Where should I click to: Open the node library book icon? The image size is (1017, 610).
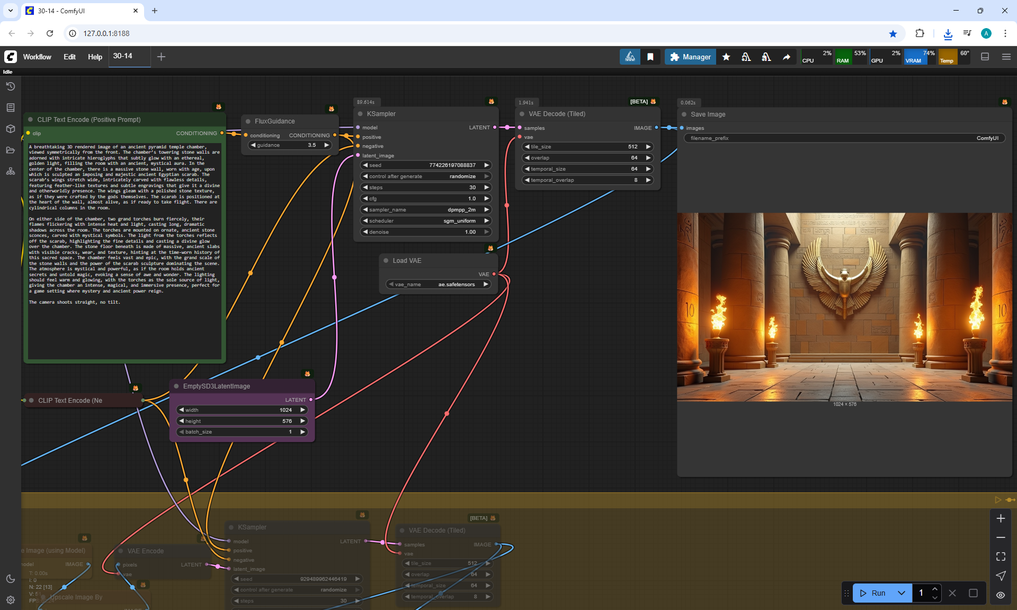11,108
